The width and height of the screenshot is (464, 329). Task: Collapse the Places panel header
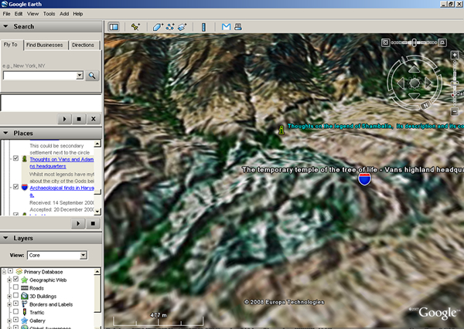[x=51, y=133]
